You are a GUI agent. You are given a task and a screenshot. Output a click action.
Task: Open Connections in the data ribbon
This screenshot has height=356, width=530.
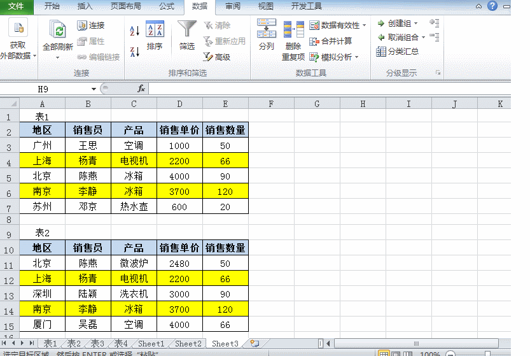90,25
